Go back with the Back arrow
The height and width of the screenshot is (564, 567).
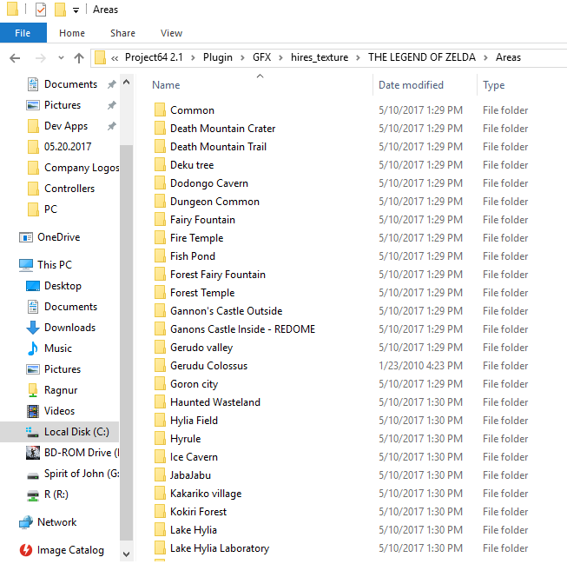(x=15, y=58)
